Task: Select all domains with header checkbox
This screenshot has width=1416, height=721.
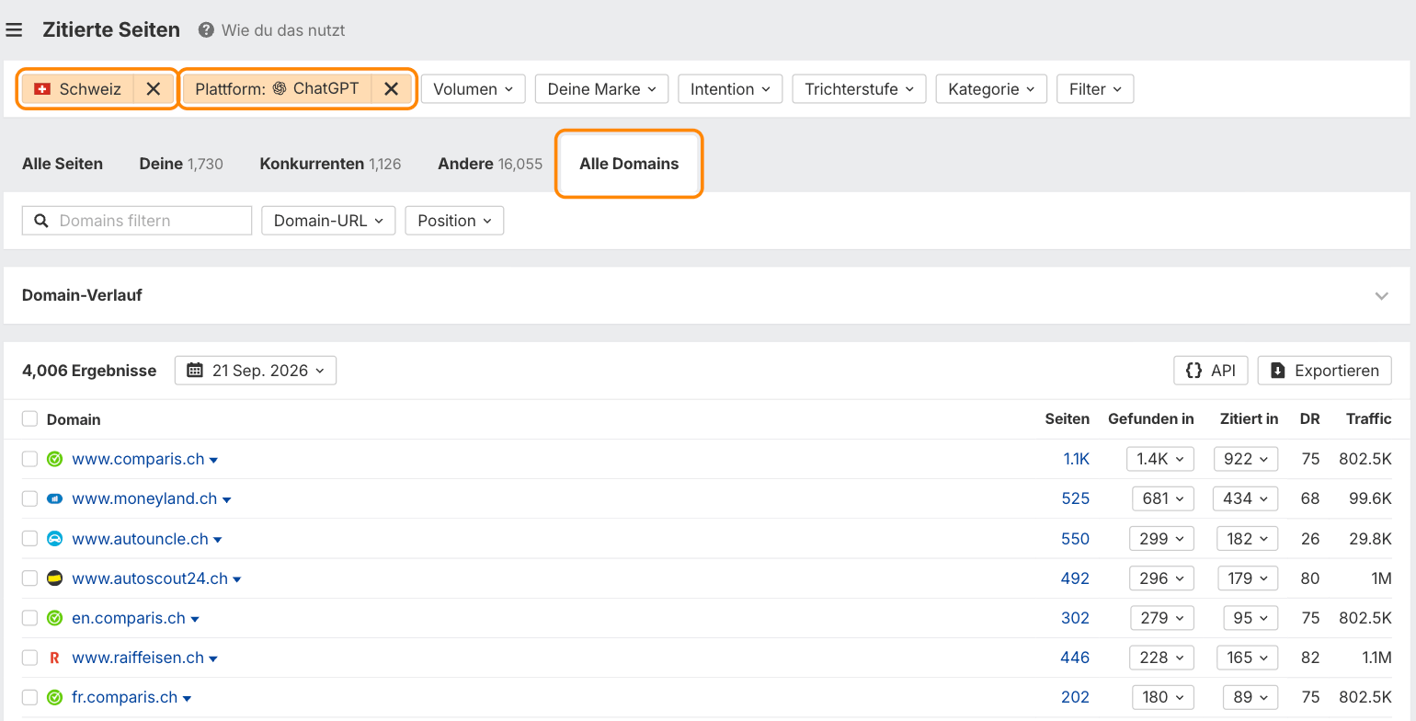Action: coord(29,418)
